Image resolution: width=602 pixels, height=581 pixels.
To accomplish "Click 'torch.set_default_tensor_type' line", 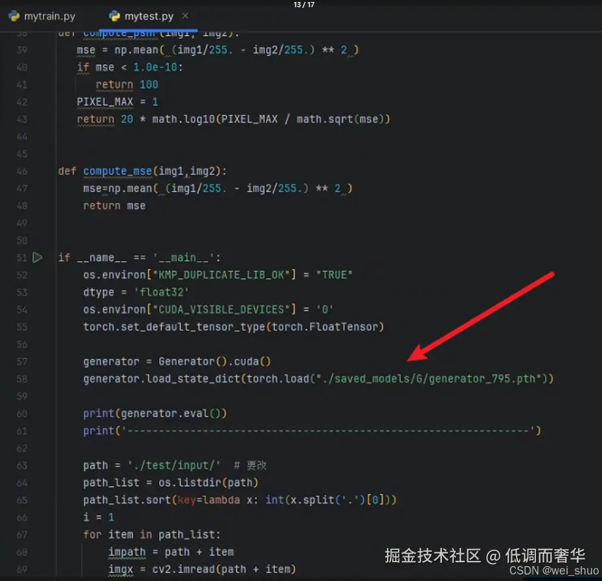I will (234, 326).
